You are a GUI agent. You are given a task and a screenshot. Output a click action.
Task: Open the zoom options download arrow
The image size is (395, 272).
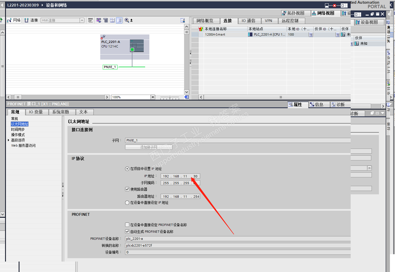click(x=131, y=20)
